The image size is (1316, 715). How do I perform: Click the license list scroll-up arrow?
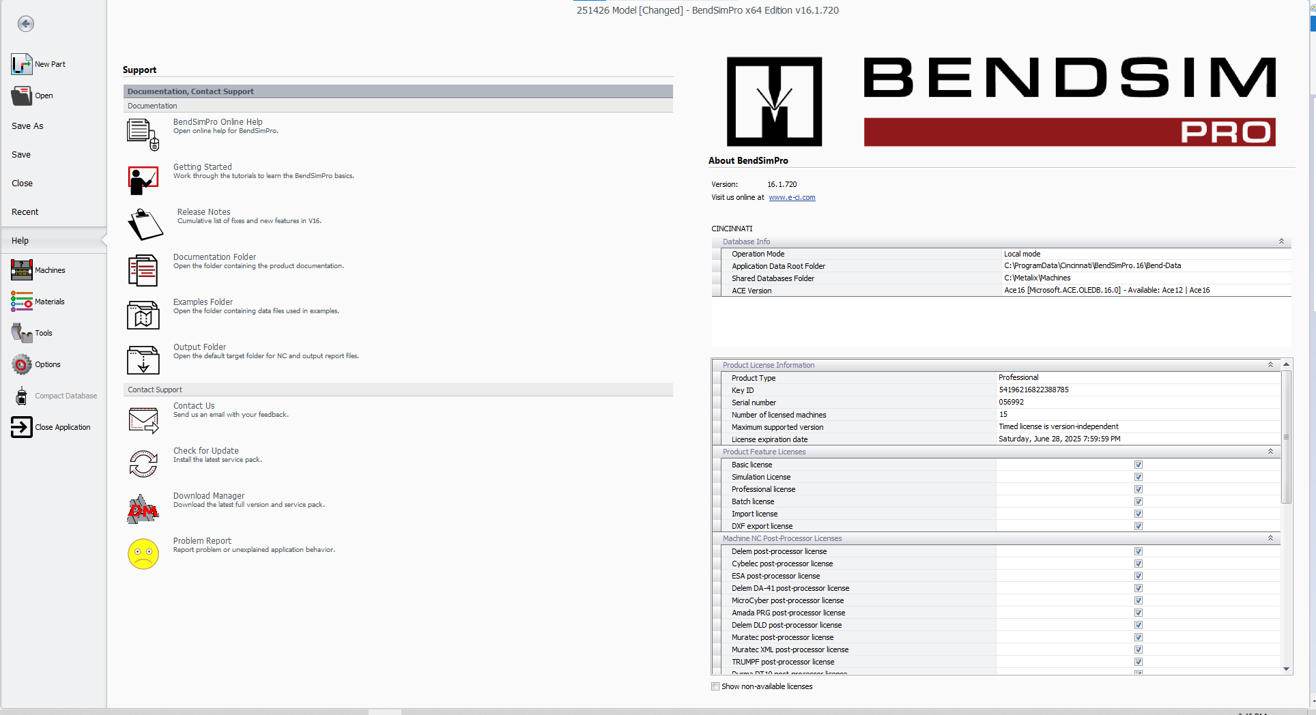(1286, 365)
